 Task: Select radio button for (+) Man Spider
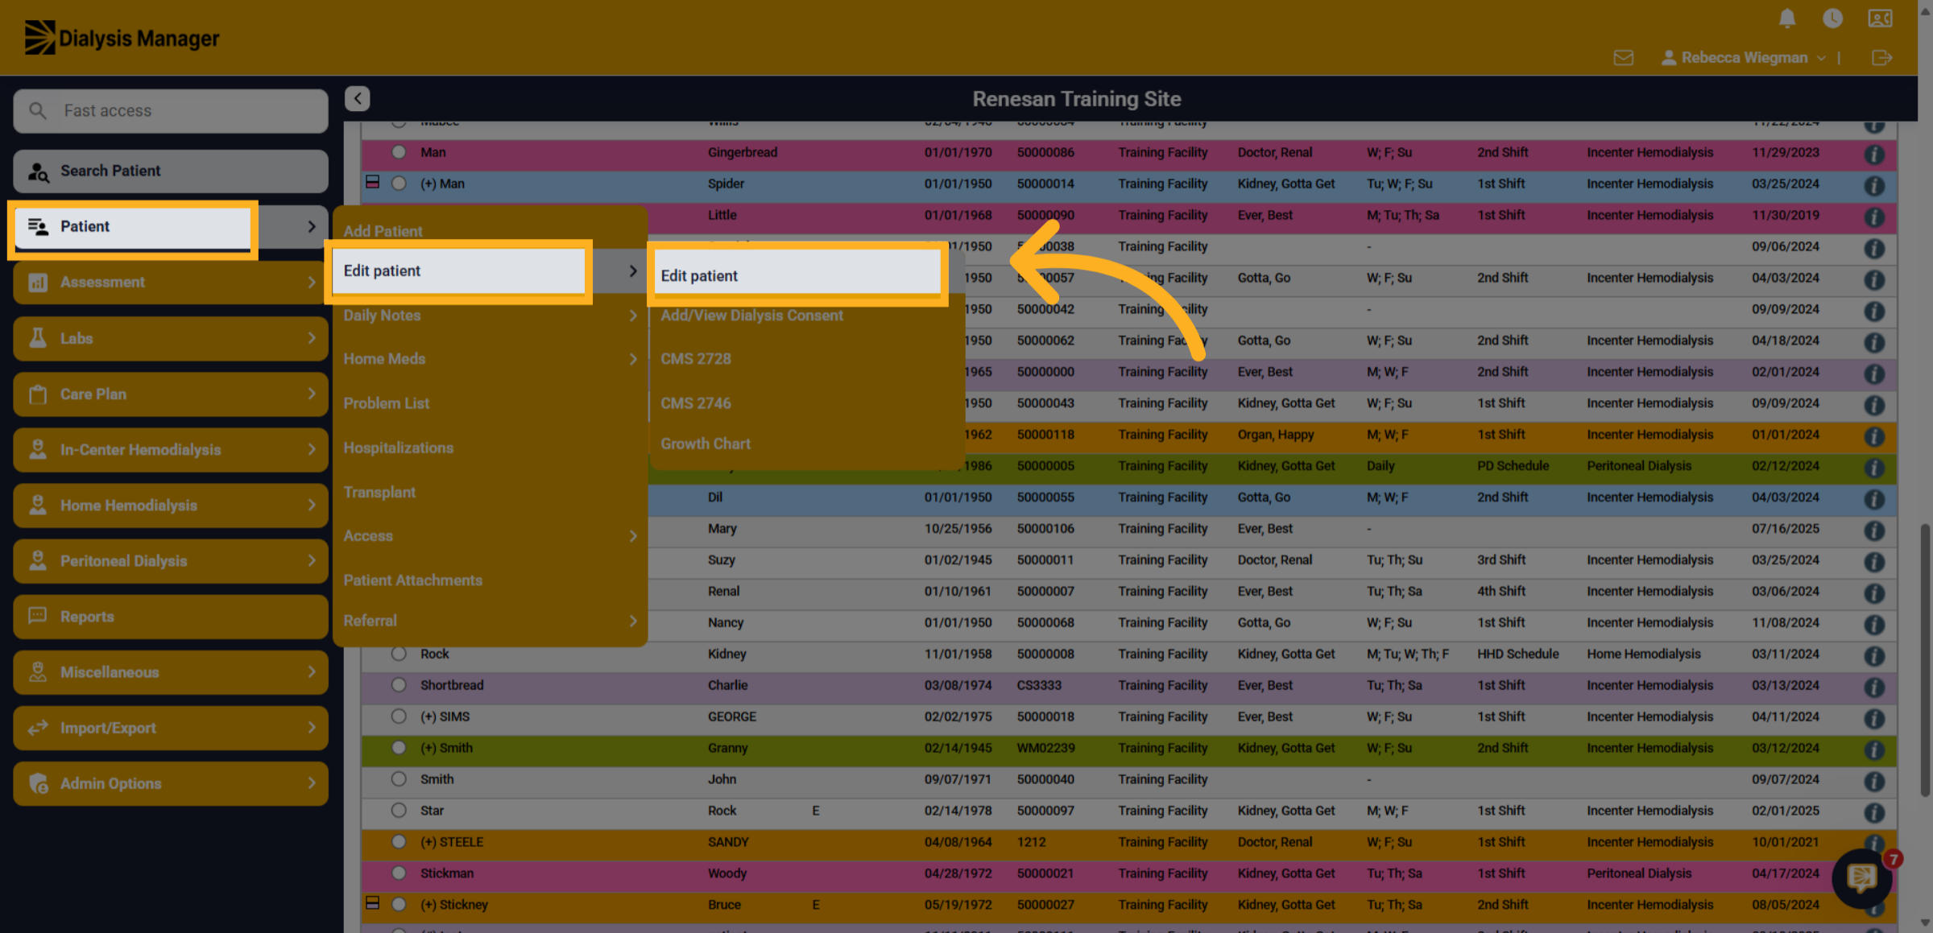tap(399, 183)
